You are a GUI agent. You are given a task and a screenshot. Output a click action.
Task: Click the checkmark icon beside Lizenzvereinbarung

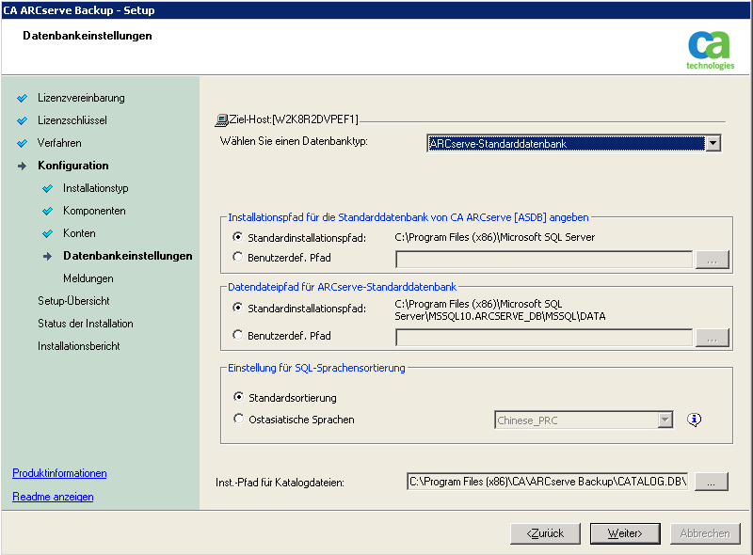coord(22,98)
